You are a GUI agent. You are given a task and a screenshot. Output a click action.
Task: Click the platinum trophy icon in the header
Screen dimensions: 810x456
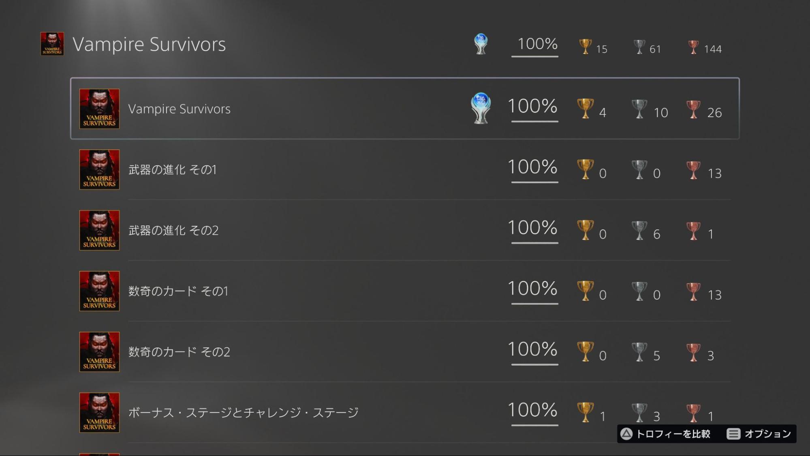click(x=481, y=44)
